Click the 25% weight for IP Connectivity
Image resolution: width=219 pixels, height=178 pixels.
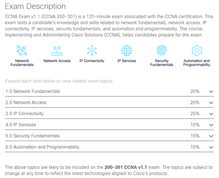(x=195, y=114)
